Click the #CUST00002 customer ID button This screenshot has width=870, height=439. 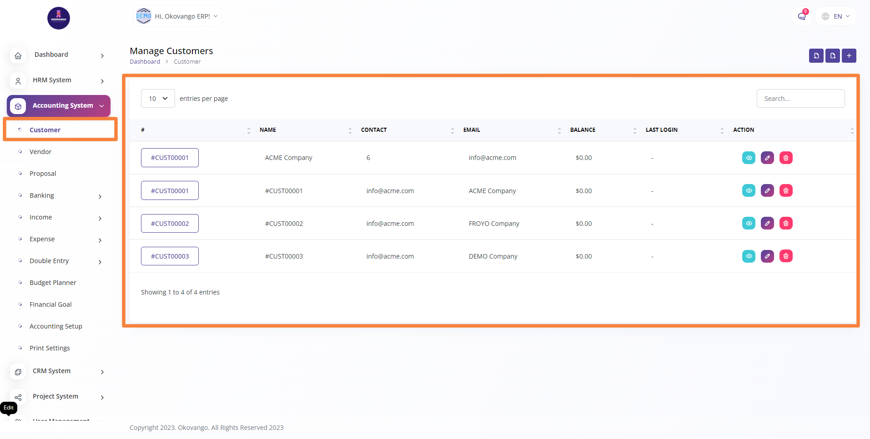(x=170, y=224)
